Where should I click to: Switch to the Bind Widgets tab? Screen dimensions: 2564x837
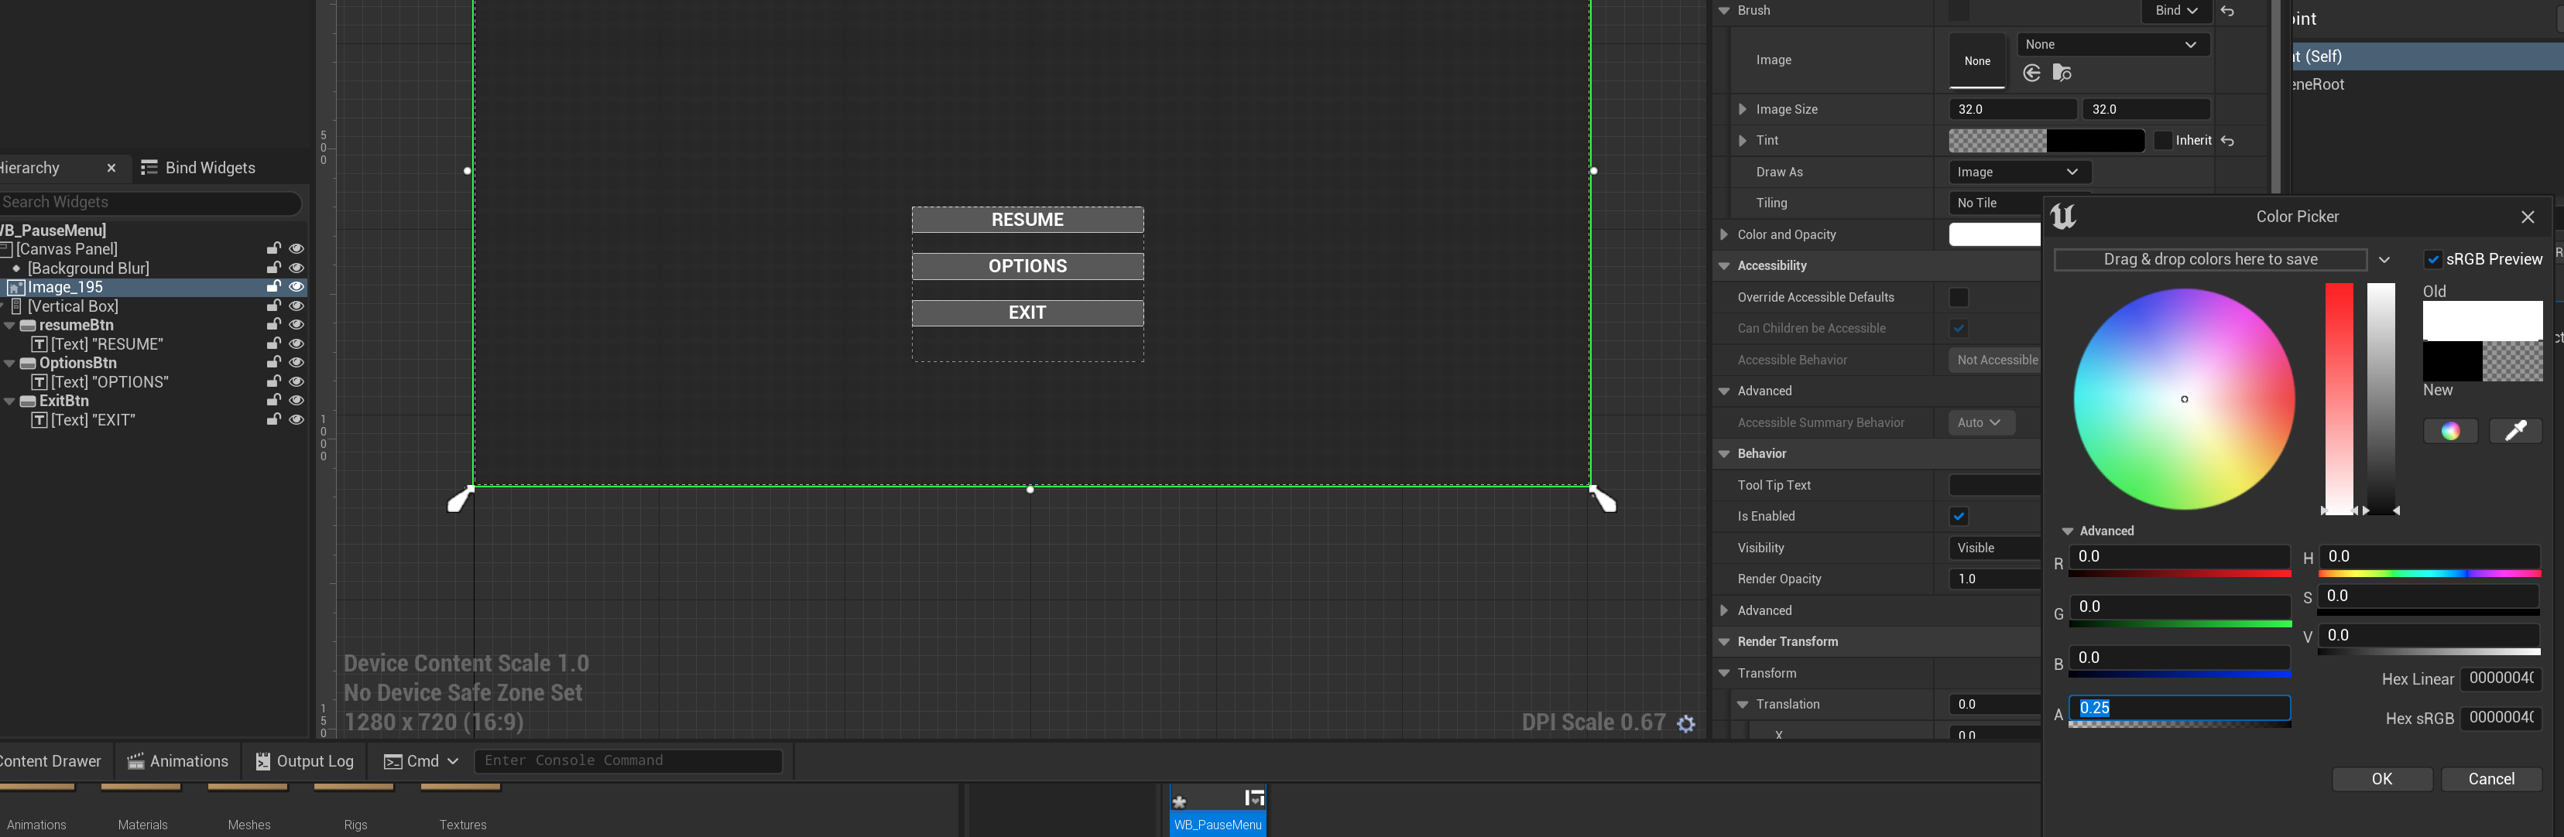198,168
